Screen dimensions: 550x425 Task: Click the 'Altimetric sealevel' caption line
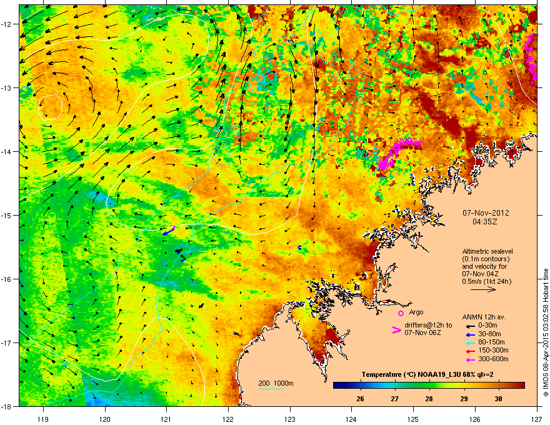(487, 251)
